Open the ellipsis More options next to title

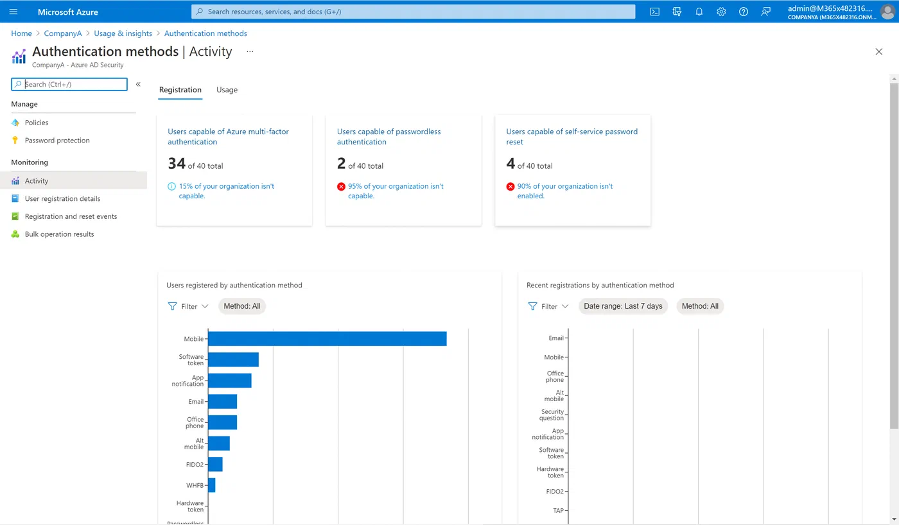point(250,52)
